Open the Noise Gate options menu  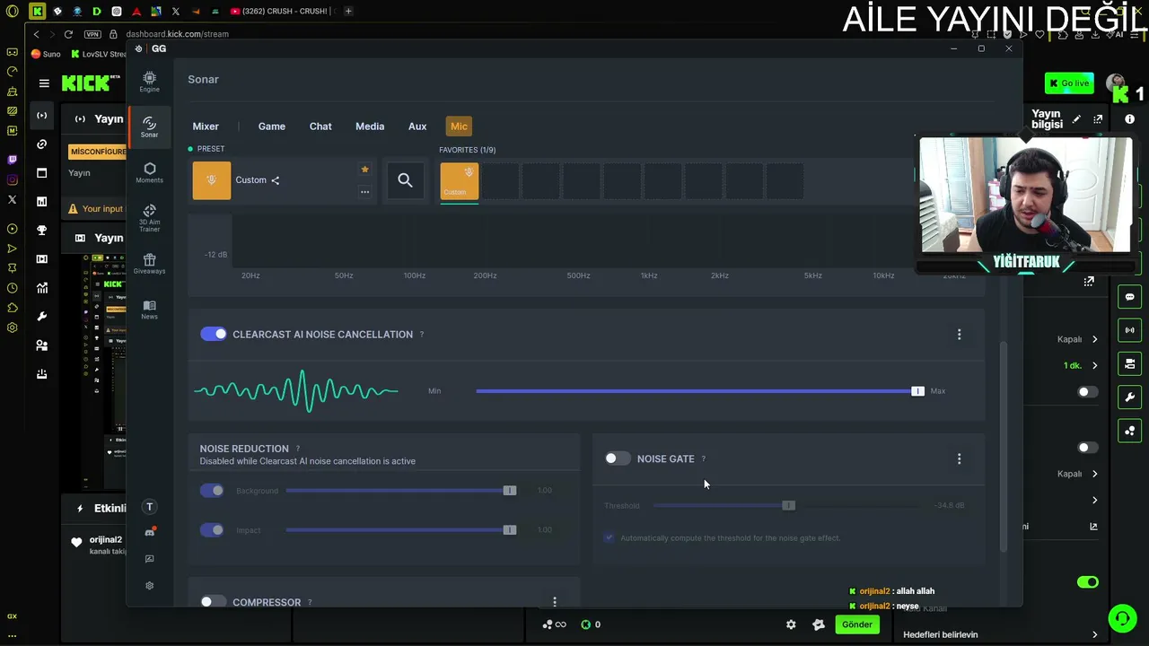click(959, 459)
